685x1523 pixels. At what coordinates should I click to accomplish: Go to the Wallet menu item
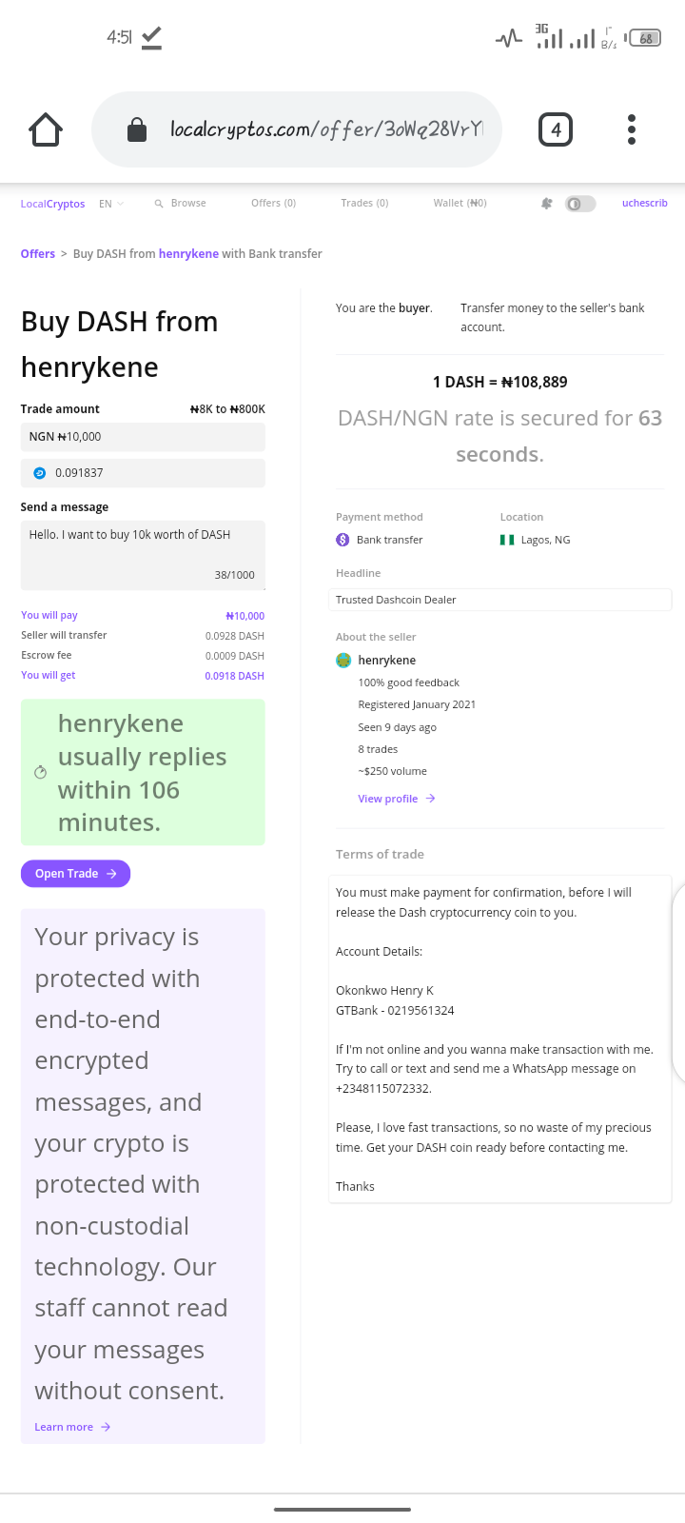[460, 204]
